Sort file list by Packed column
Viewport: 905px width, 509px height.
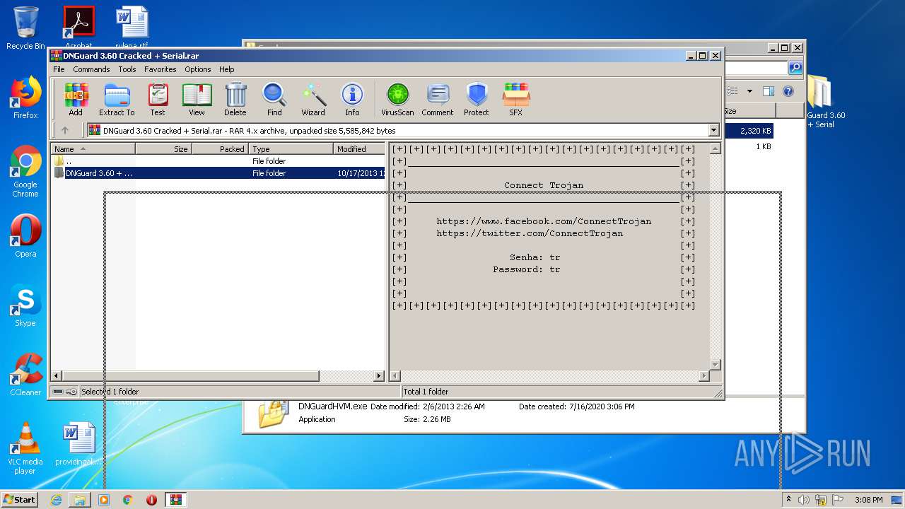click(x=220, y=149)
